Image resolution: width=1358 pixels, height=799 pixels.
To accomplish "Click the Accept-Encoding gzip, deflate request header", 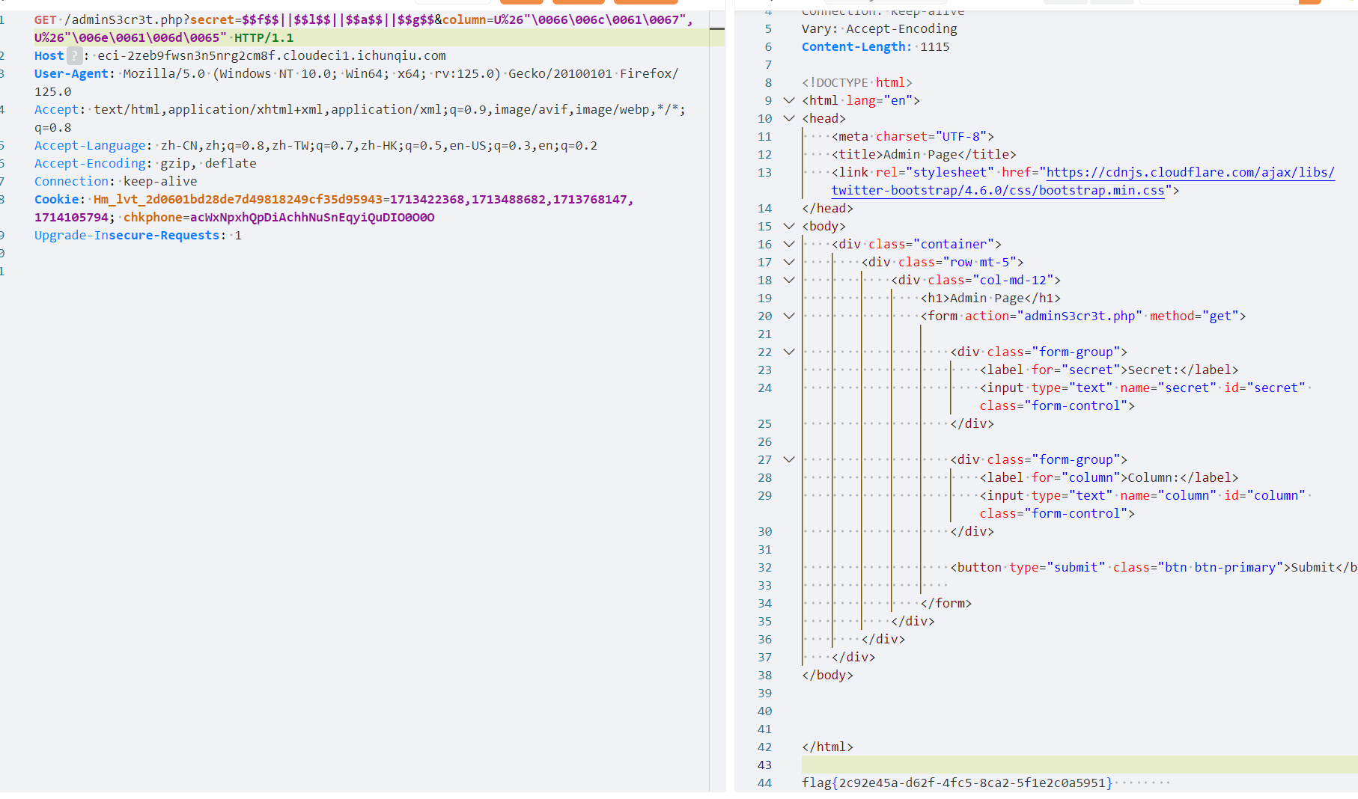I will [x=145, y=163].
